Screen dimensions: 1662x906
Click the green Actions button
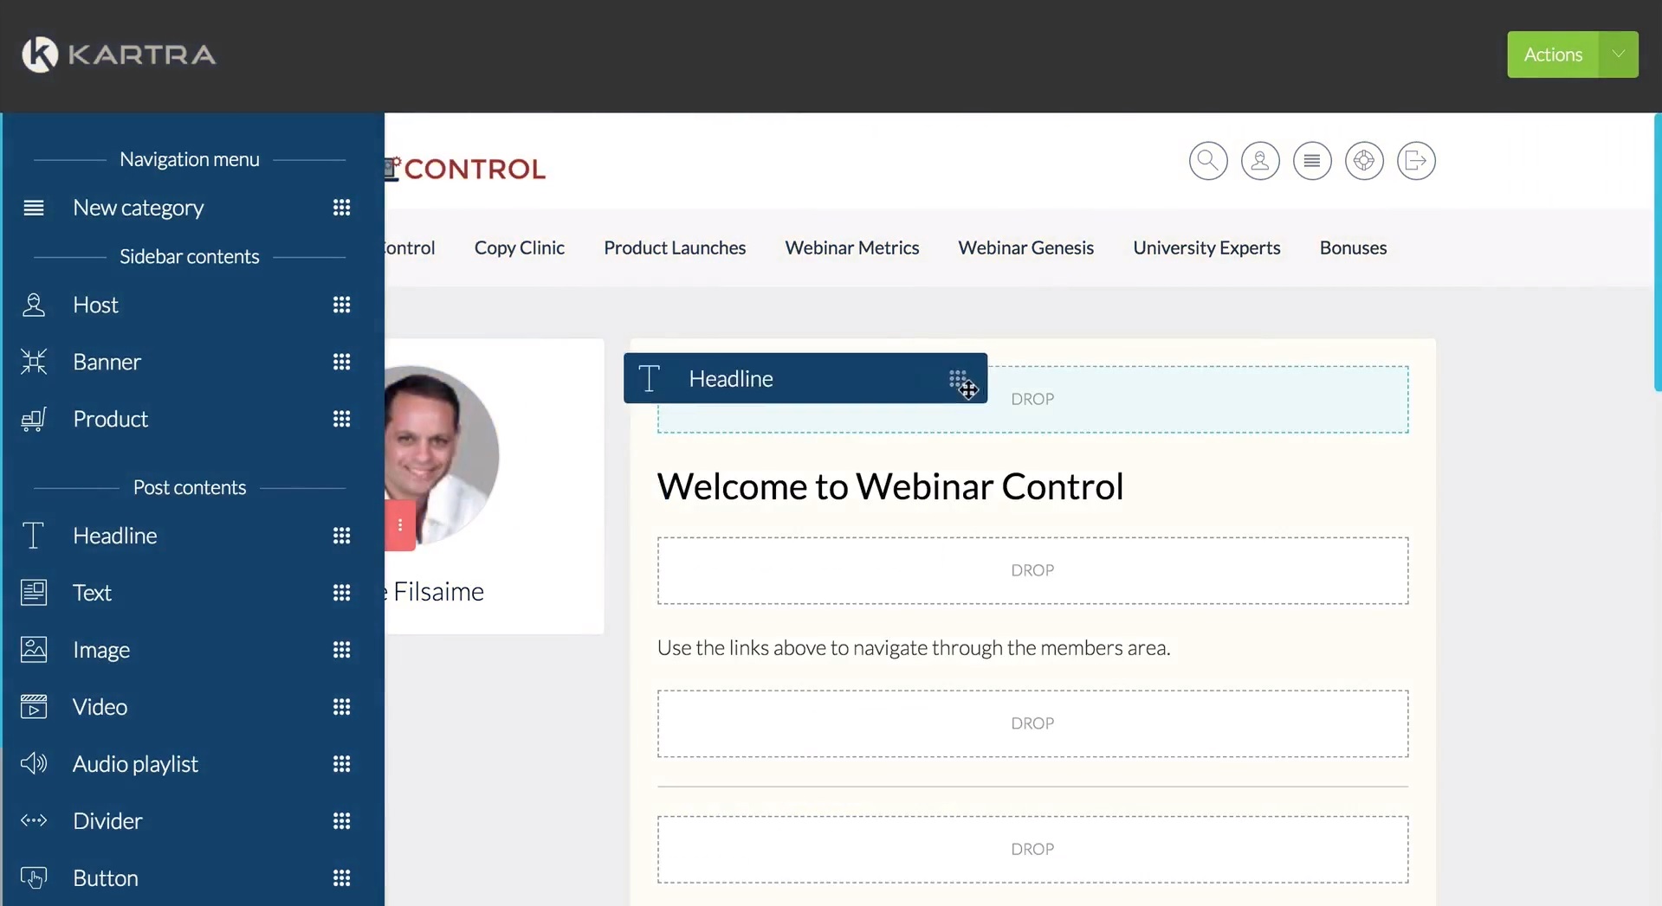[x=1553, y=55]
